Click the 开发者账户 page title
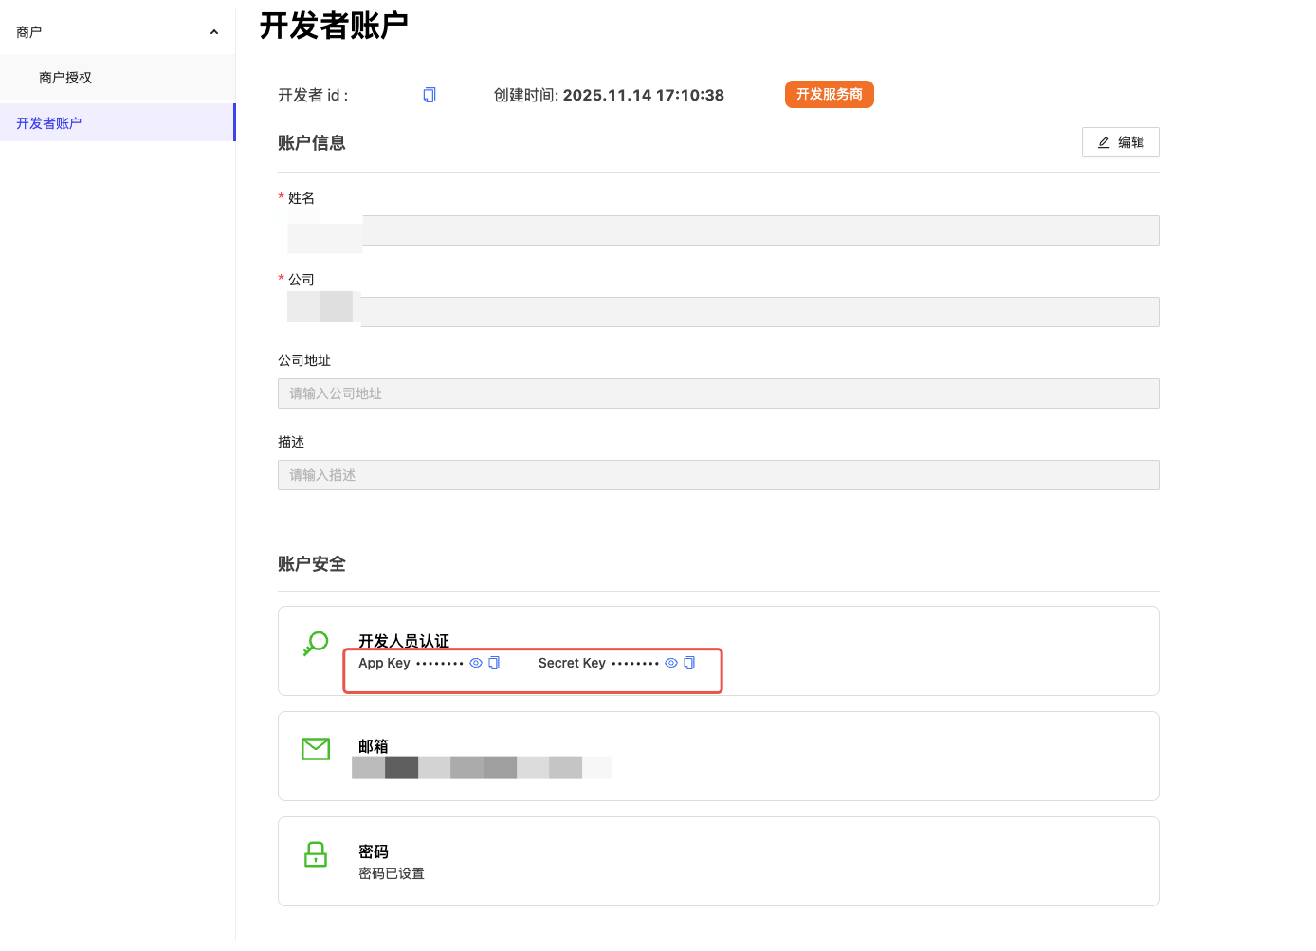Image resolution: width=1316 pixels, height=951 pixels. [x=334, y=26]
